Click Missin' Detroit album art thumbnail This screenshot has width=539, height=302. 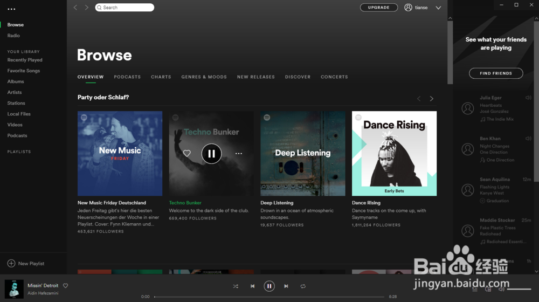[14, 289]
